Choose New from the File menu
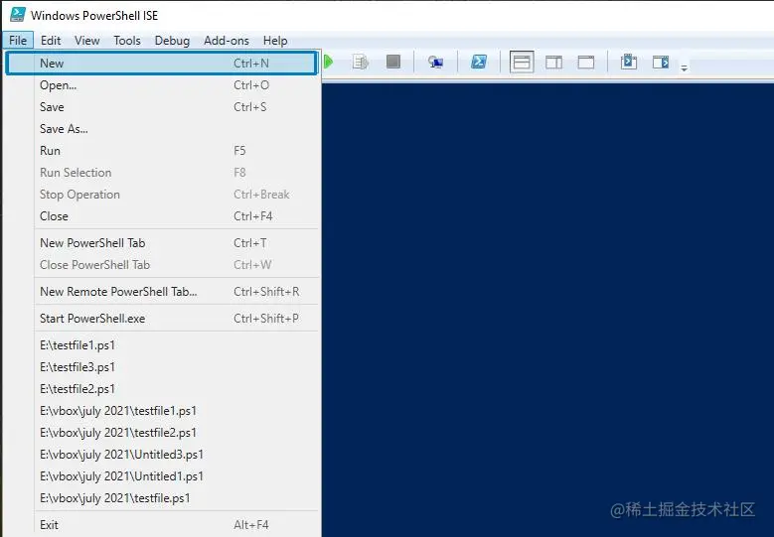The width and height of the screenshot is (774, 537). (161, 64)
